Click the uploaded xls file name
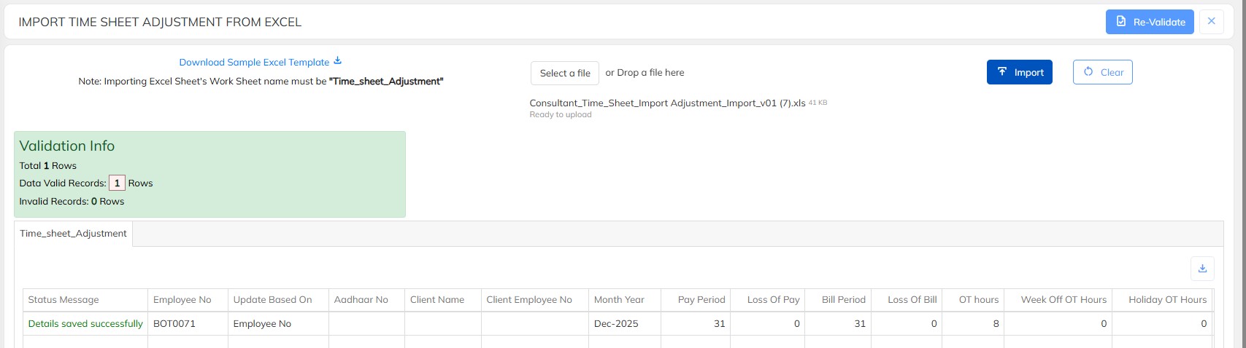 [x=667, y=103]
